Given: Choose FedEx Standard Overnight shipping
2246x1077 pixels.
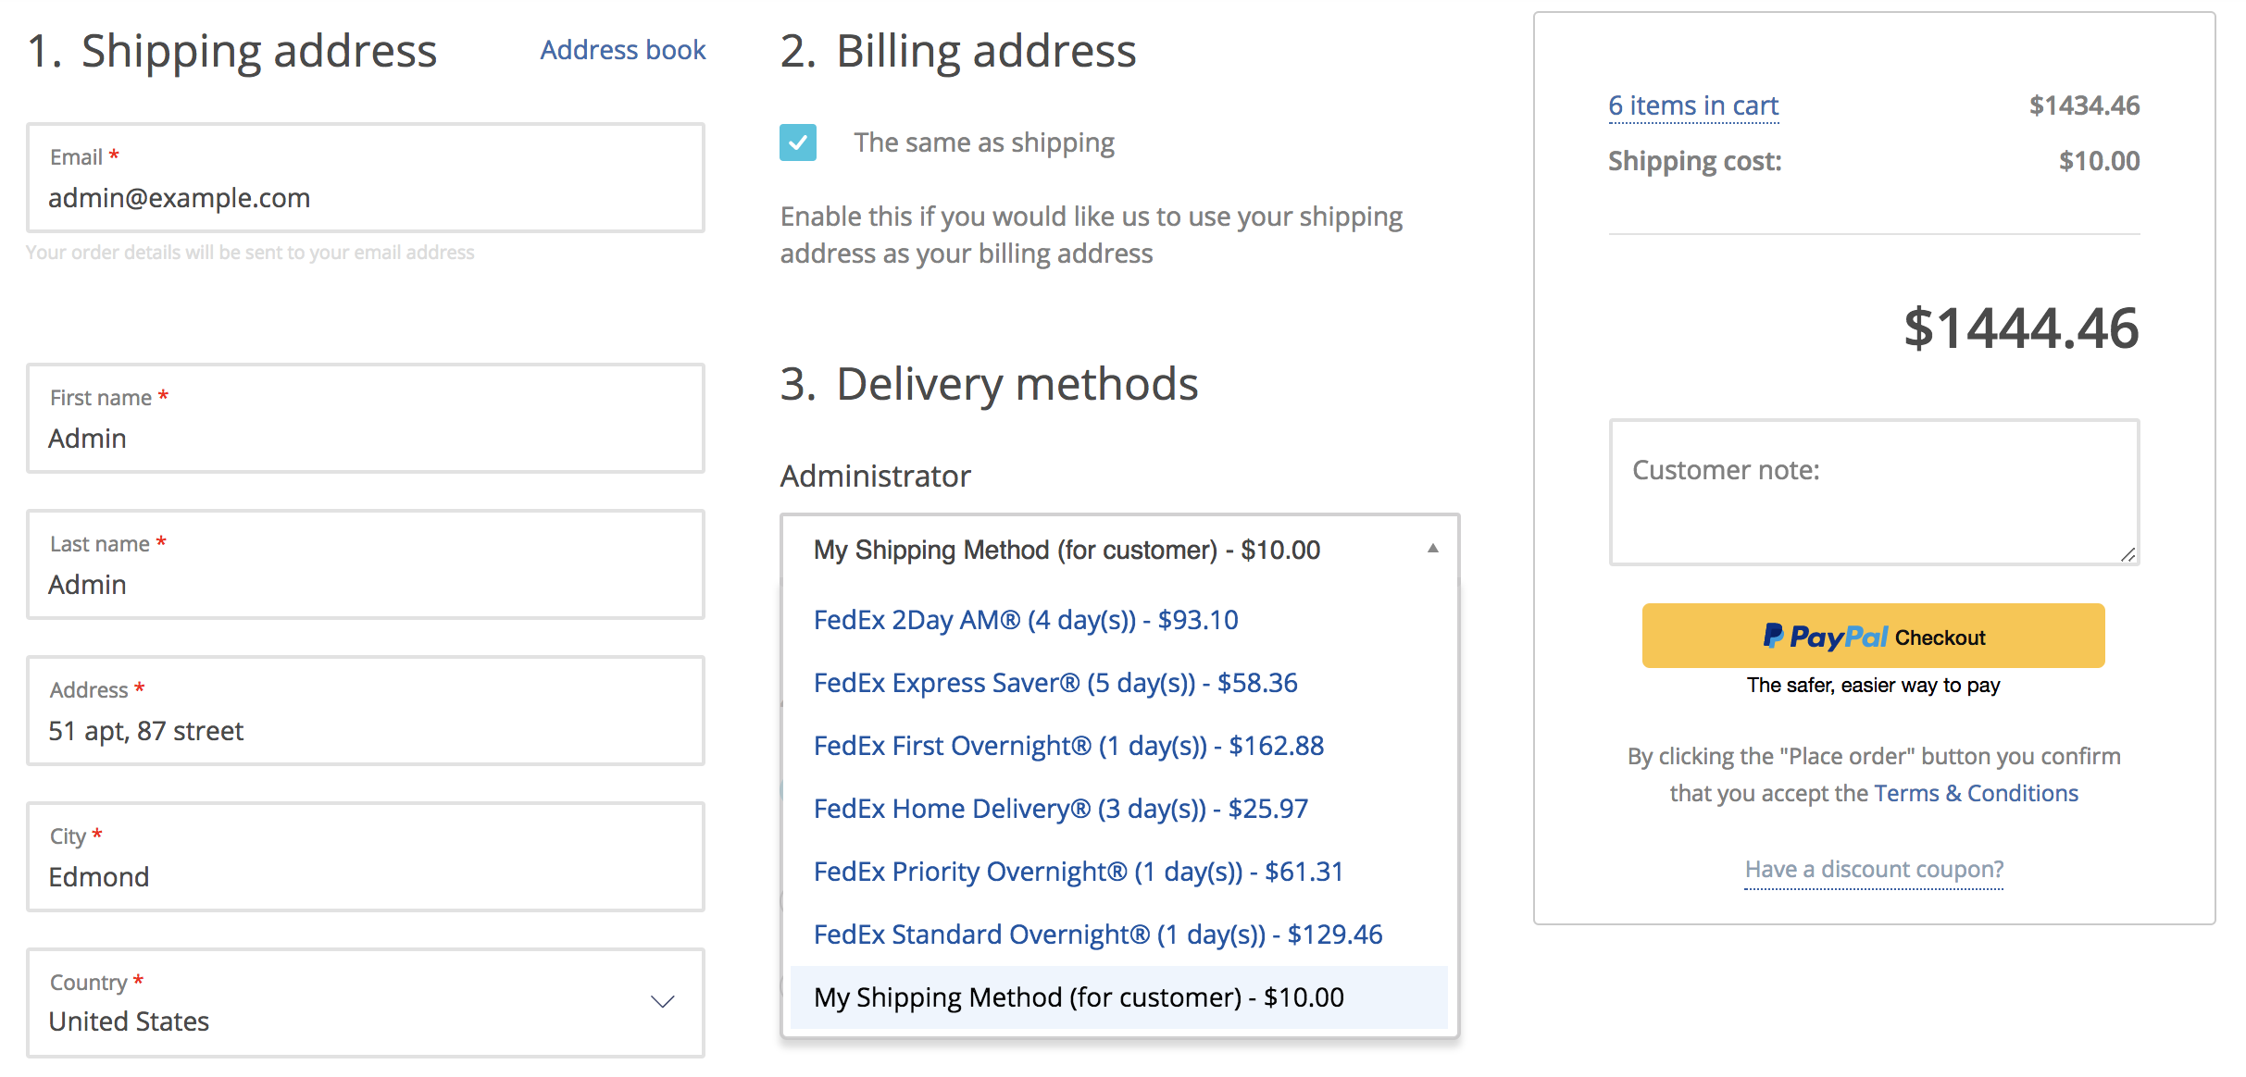Looking at the screenshot, I should [x=1097, y=934].
